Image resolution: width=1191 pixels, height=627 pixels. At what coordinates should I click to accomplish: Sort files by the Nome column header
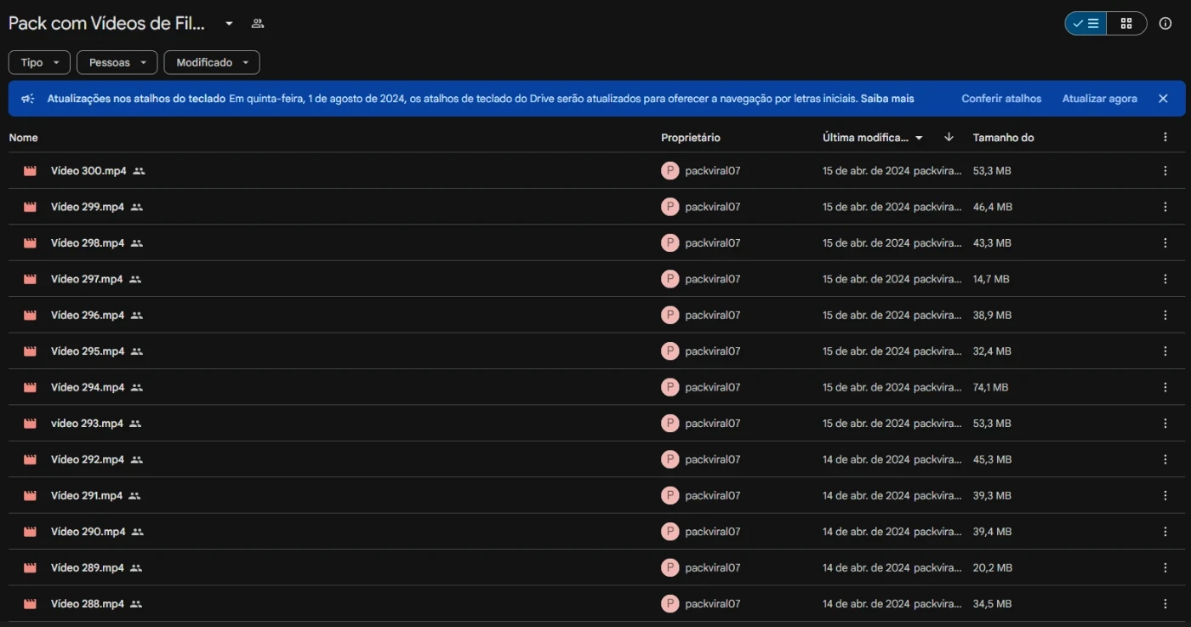(24, 138)
